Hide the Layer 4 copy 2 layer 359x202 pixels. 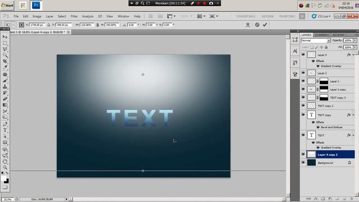click(303, 155)
